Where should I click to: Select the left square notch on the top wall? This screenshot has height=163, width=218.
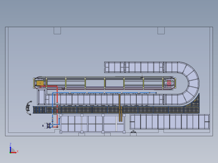[57, 31]
